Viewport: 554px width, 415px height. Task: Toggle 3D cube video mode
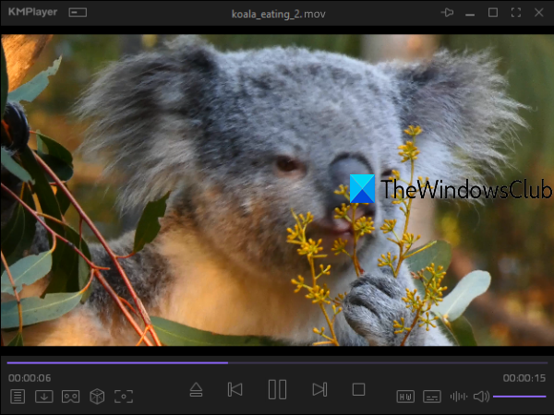[97, 397]
